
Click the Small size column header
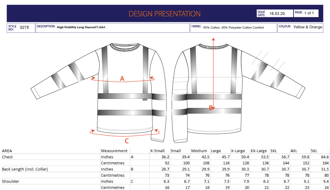pos(176,151)
